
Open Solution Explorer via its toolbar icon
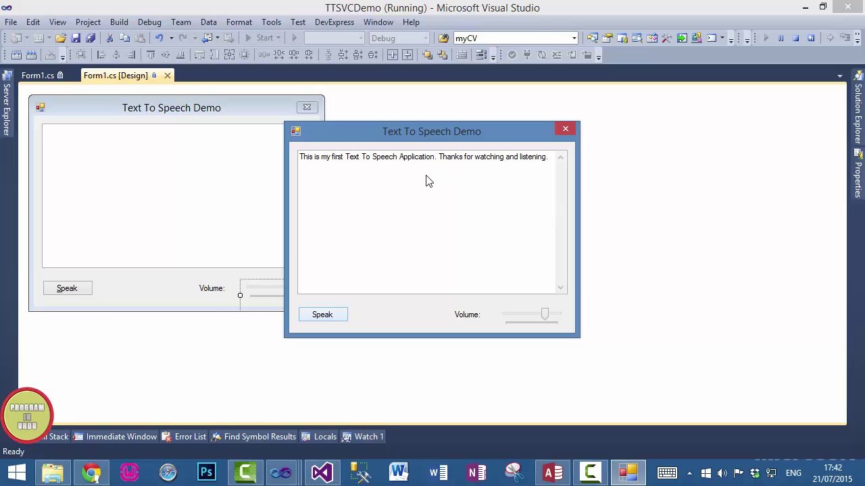592,38
